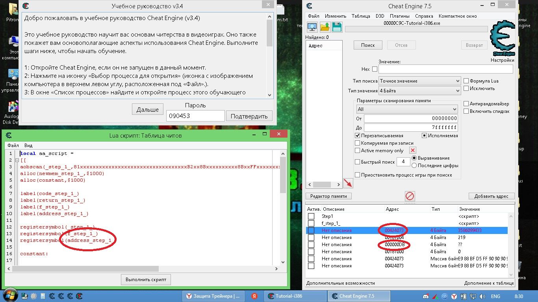The width and height of the screenshot is (538, 302).
Task: Enable the Быстрый поиск checkbox
Action: coord(358,162)
